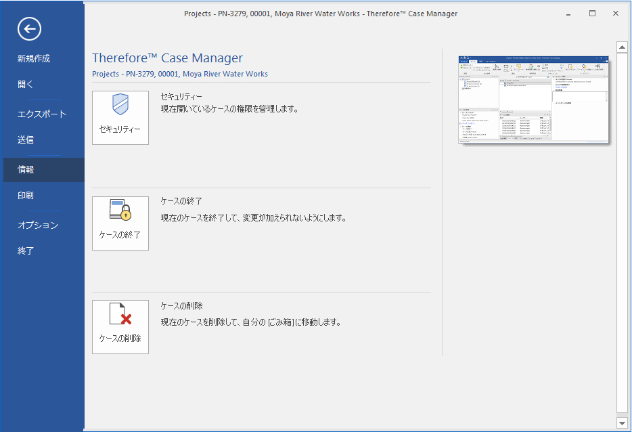Image resolution: width=632 pixels, height=432 pixels.
Task: Click the ケースの削除 button label
Action: click(120, 339)
